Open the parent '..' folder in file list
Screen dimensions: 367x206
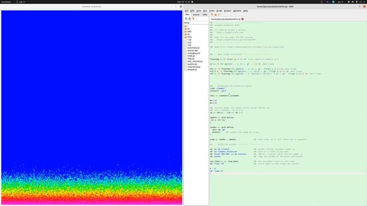coord(186,26)
